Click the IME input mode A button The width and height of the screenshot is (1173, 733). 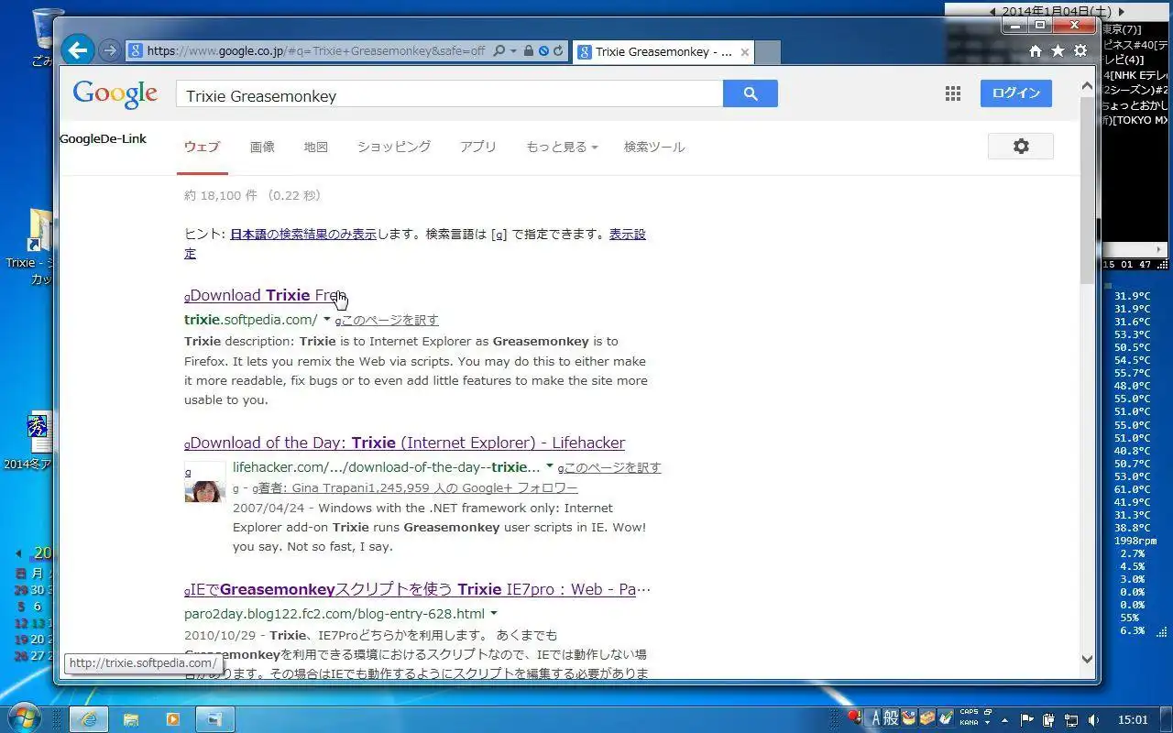coord(876,718)
